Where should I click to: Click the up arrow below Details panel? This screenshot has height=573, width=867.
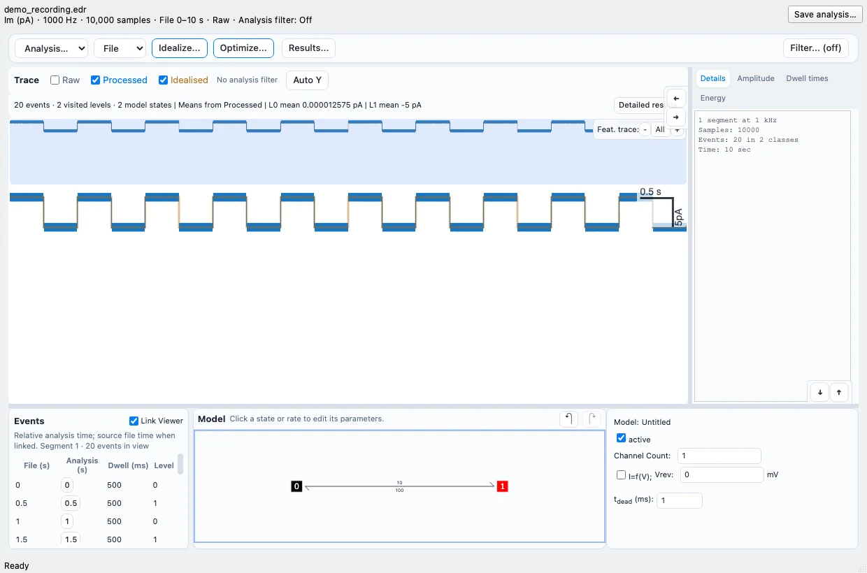[x=838, y=392]
